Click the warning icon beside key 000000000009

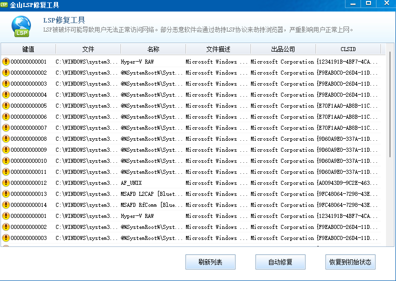(6, 150)
